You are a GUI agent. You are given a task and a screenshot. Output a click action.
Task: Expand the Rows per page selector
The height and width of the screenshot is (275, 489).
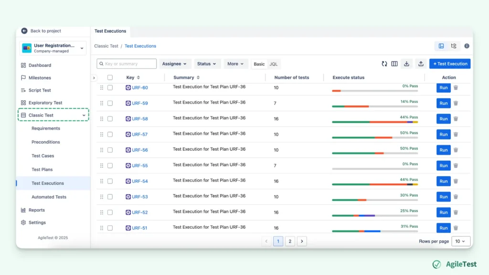pos(460,241)
